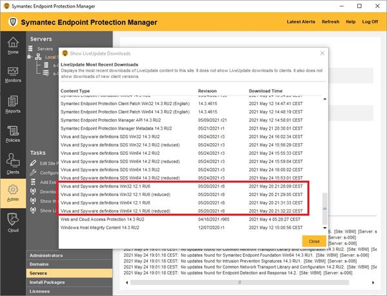Click the Refresh link in header
387x296 pixels.
tap(330, 22)
